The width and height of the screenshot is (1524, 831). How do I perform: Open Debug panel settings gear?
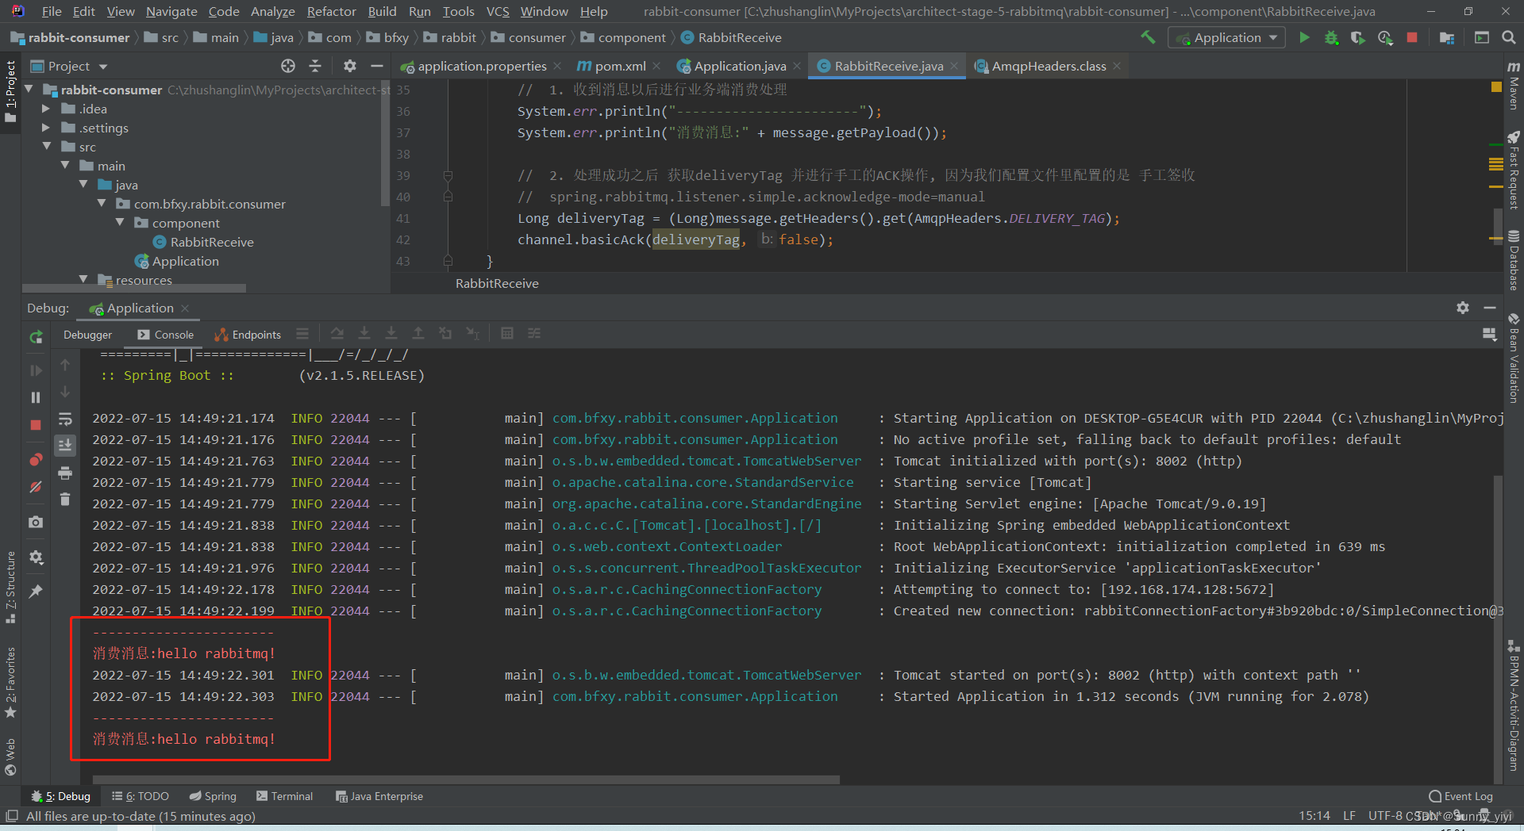[x=1463, y=308]
